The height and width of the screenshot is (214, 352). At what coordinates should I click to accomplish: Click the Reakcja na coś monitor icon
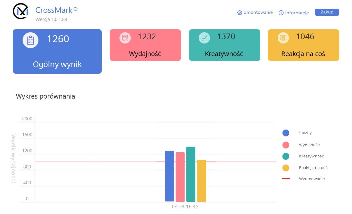[283, 38]
